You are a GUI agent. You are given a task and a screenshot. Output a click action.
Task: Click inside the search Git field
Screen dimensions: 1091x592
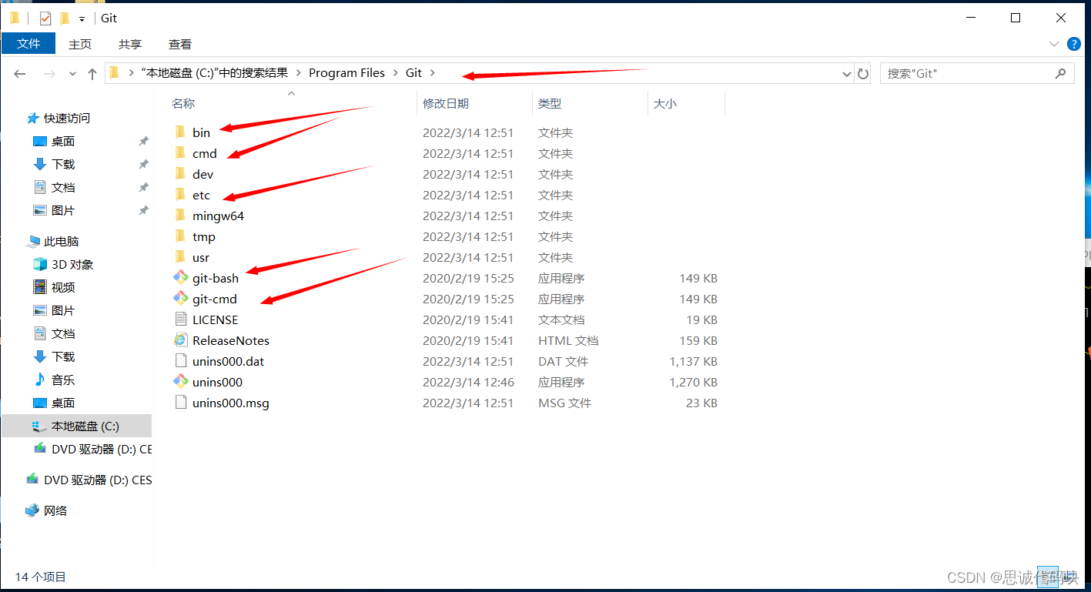click(962, 72)
